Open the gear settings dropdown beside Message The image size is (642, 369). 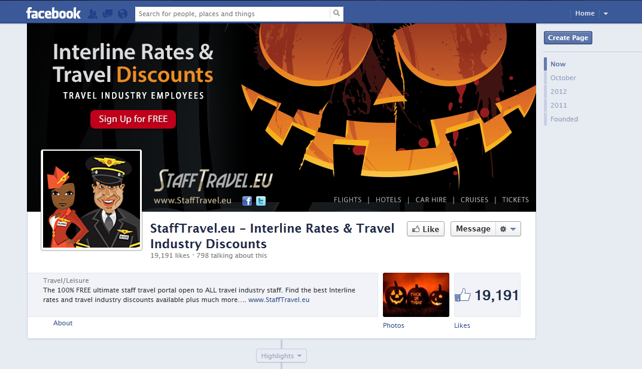508,229
